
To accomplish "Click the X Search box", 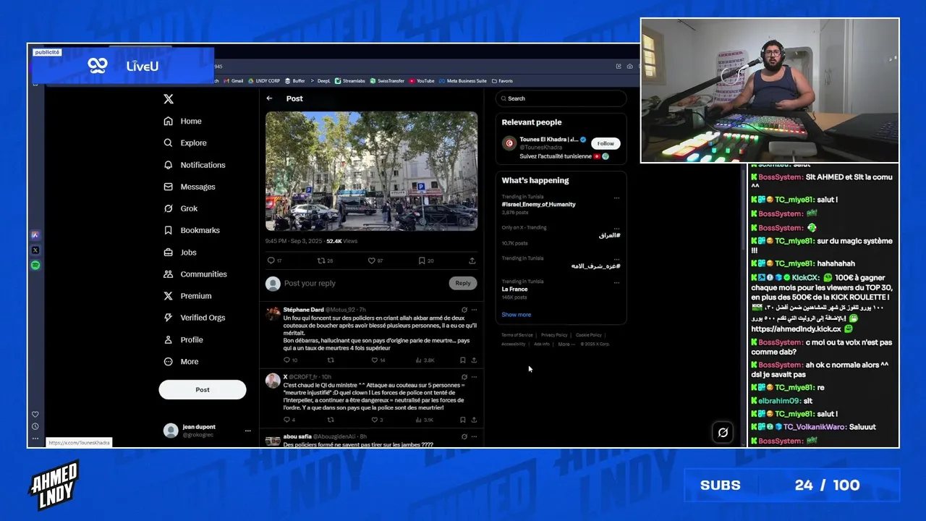I will [x=561, y=98].
